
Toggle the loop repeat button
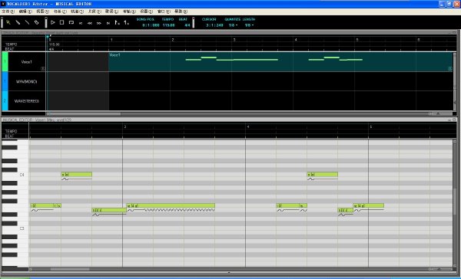pyautogui.click(x=71, y=22)
